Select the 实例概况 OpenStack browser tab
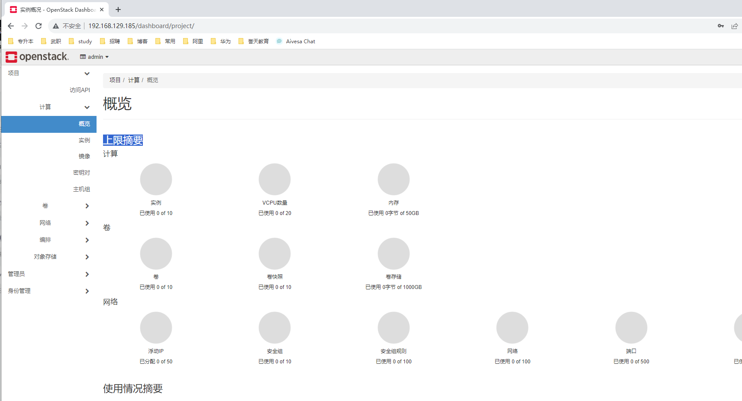 56,10
